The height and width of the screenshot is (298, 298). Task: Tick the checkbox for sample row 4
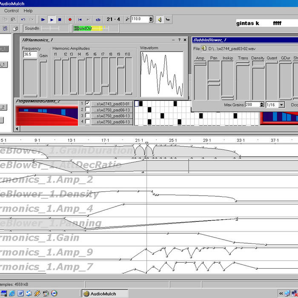[87, 122]
